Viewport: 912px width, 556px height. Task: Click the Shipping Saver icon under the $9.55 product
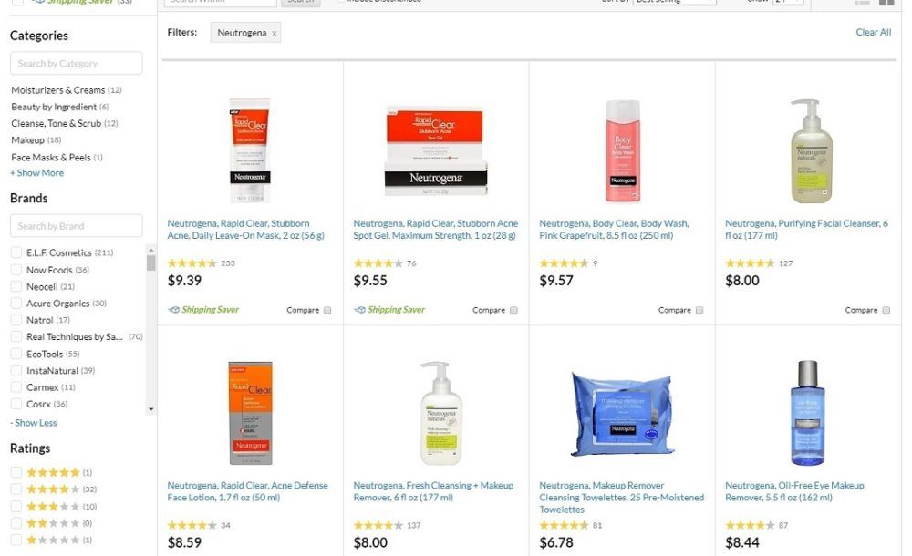(x=359, y=310)
